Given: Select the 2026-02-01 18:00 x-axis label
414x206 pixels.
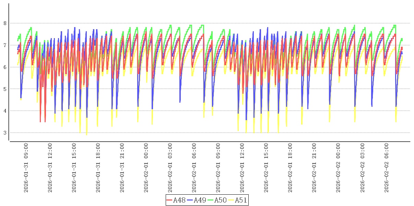Looking at the screenshot, I should point(290,168).
